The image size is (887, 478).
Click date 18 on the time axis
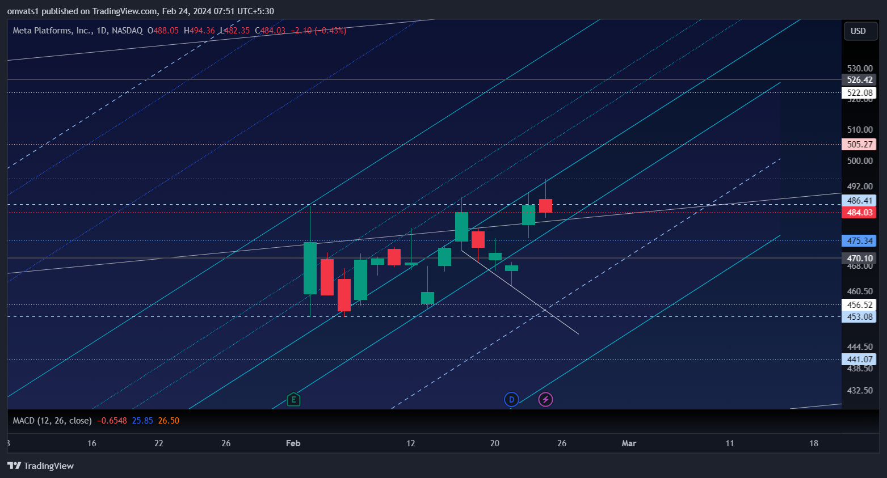[x=814, y=443]
